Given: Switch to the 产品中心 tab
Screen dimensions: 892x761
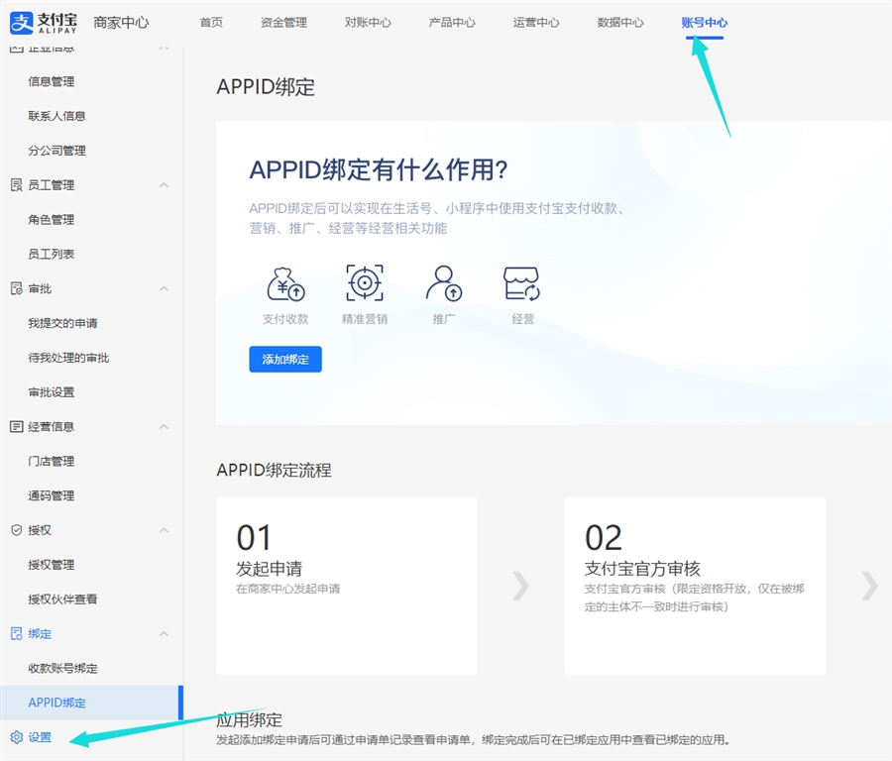Looking at the screenshot, I should pos(452,22).
